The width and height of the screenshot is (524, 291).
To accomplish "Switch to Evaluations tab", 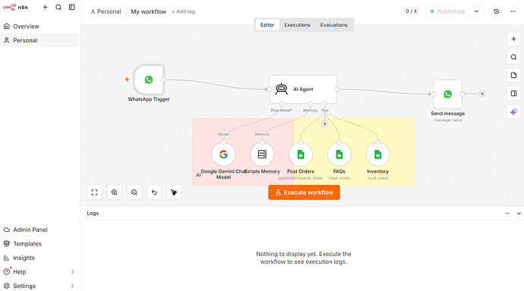I will pyautogui.click(x=334, y=25).
